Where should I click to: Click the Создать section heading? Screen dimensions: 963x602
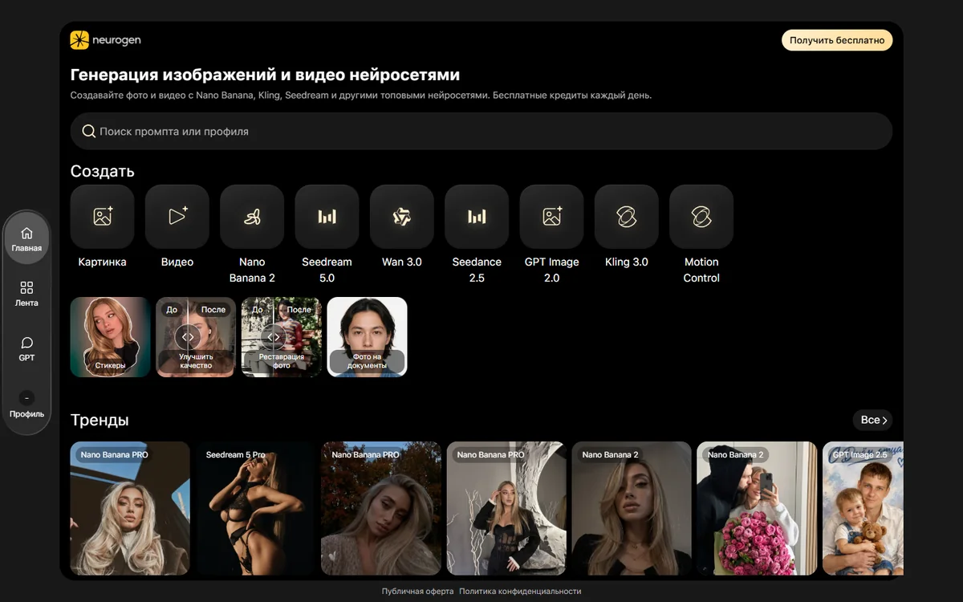(102, 171)
